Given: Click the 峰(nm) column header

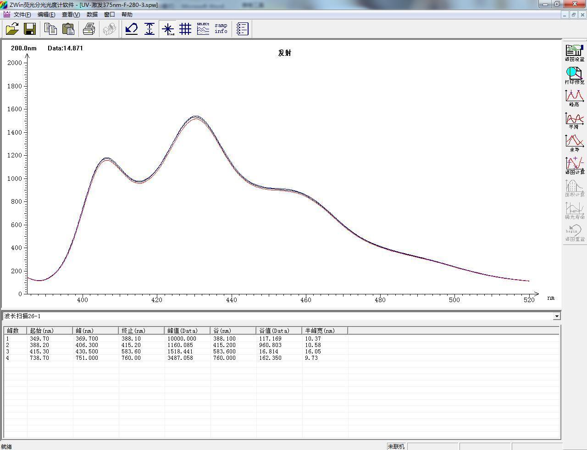Looking at the screenshot, I should click(x=96, y=331).
